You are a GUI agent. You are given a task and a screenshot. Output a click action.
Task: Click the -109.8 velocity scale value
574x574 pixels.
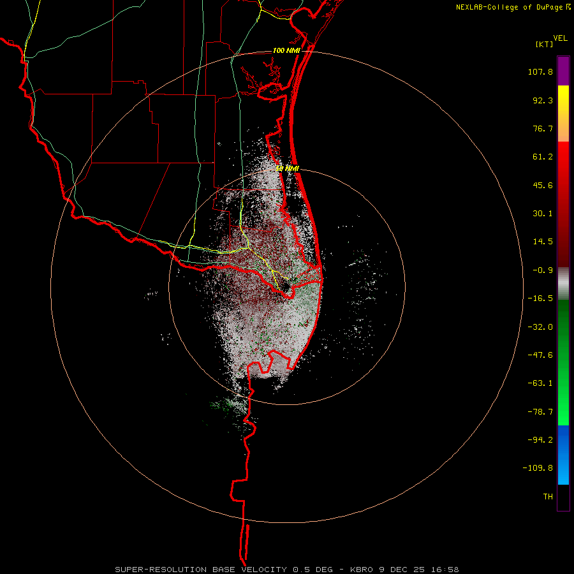tap(538, 468)
